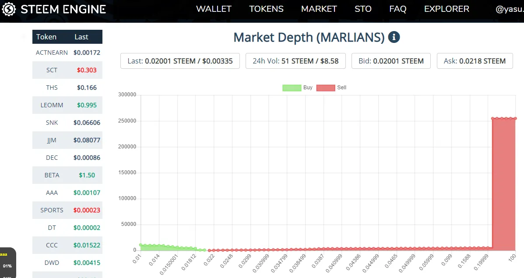Click the $0.06606 SNK price

87,123
